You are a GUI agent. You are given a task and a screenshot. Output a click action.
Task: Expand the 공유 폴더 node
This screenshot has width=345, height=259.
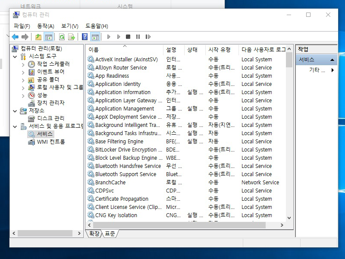pos(23,80)
